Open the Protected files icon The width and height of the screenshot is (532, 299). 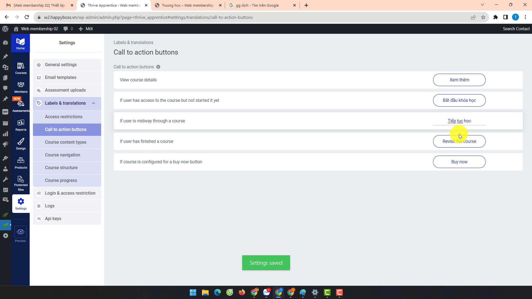point(21,183)
